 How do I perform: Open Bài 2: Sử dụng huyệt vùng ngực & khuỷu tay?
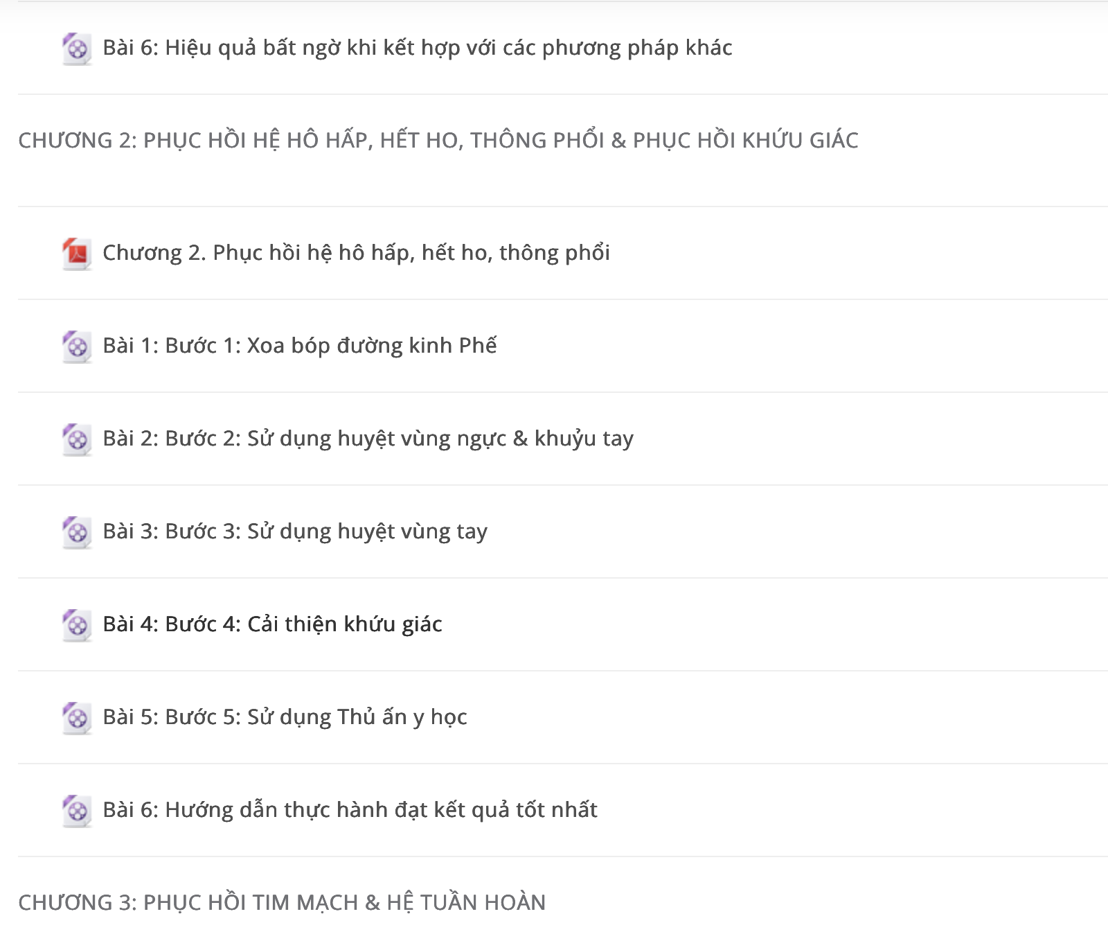click(x=368, y=439)
